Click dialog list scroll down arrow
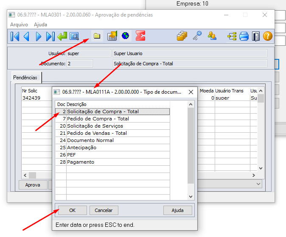Screen dimensions: 286x237 click(x=191, y=197)
